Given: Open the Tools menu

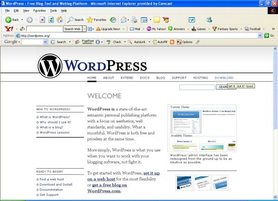Looking at the screenshot, I should coord(53,11).
